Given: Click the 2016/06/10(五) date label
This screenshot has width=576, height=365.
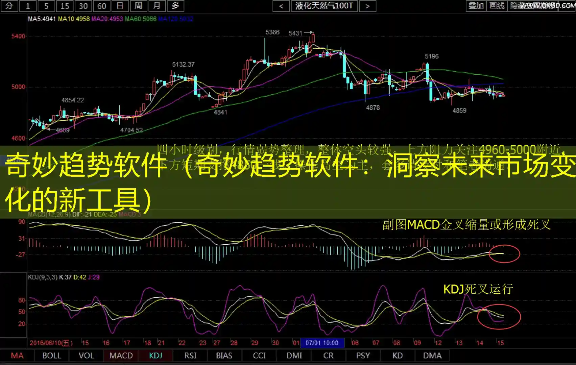Looking at the screenshot, I should pyautogui.click(x=51, y=343).
